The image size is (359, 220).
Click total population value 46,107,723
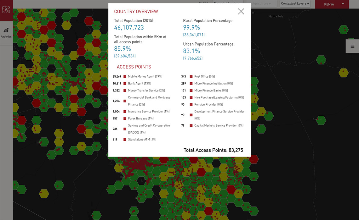(129, 28)
